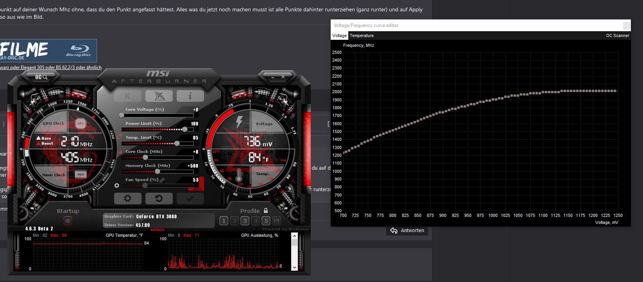643x282 pixels.
Task: Open the Filme Blu-ray Disc banner
Action: 48,51
